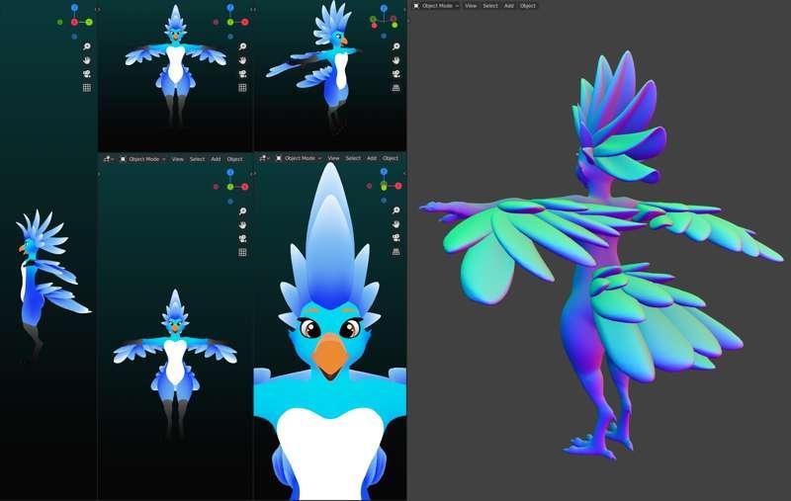The height and width of the screenshot is (501, 791).
Task: Open Object menu in the face close-up viewport
Action: click(391, 158)
